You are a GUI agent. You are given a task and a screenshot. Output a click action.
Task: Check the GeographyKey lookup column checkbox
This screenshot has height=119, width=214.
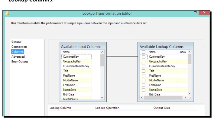click(144, 62)
